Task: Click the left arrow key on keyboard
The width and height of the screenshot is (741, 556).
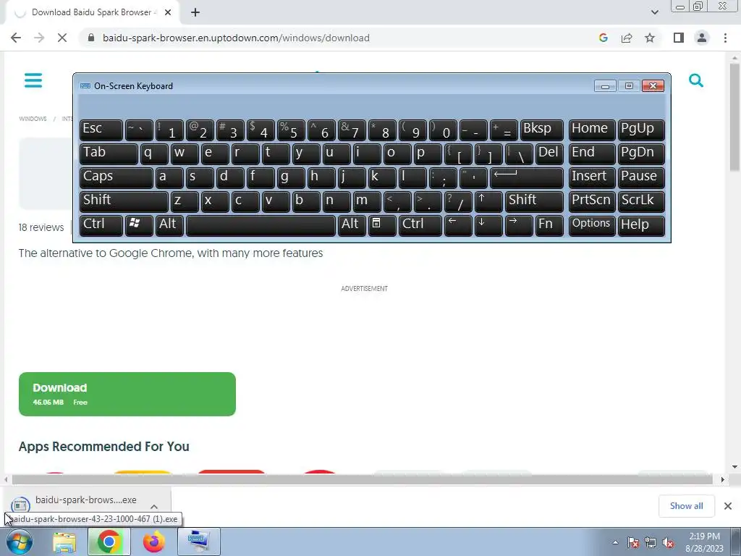Action: [x=458, y=225]
